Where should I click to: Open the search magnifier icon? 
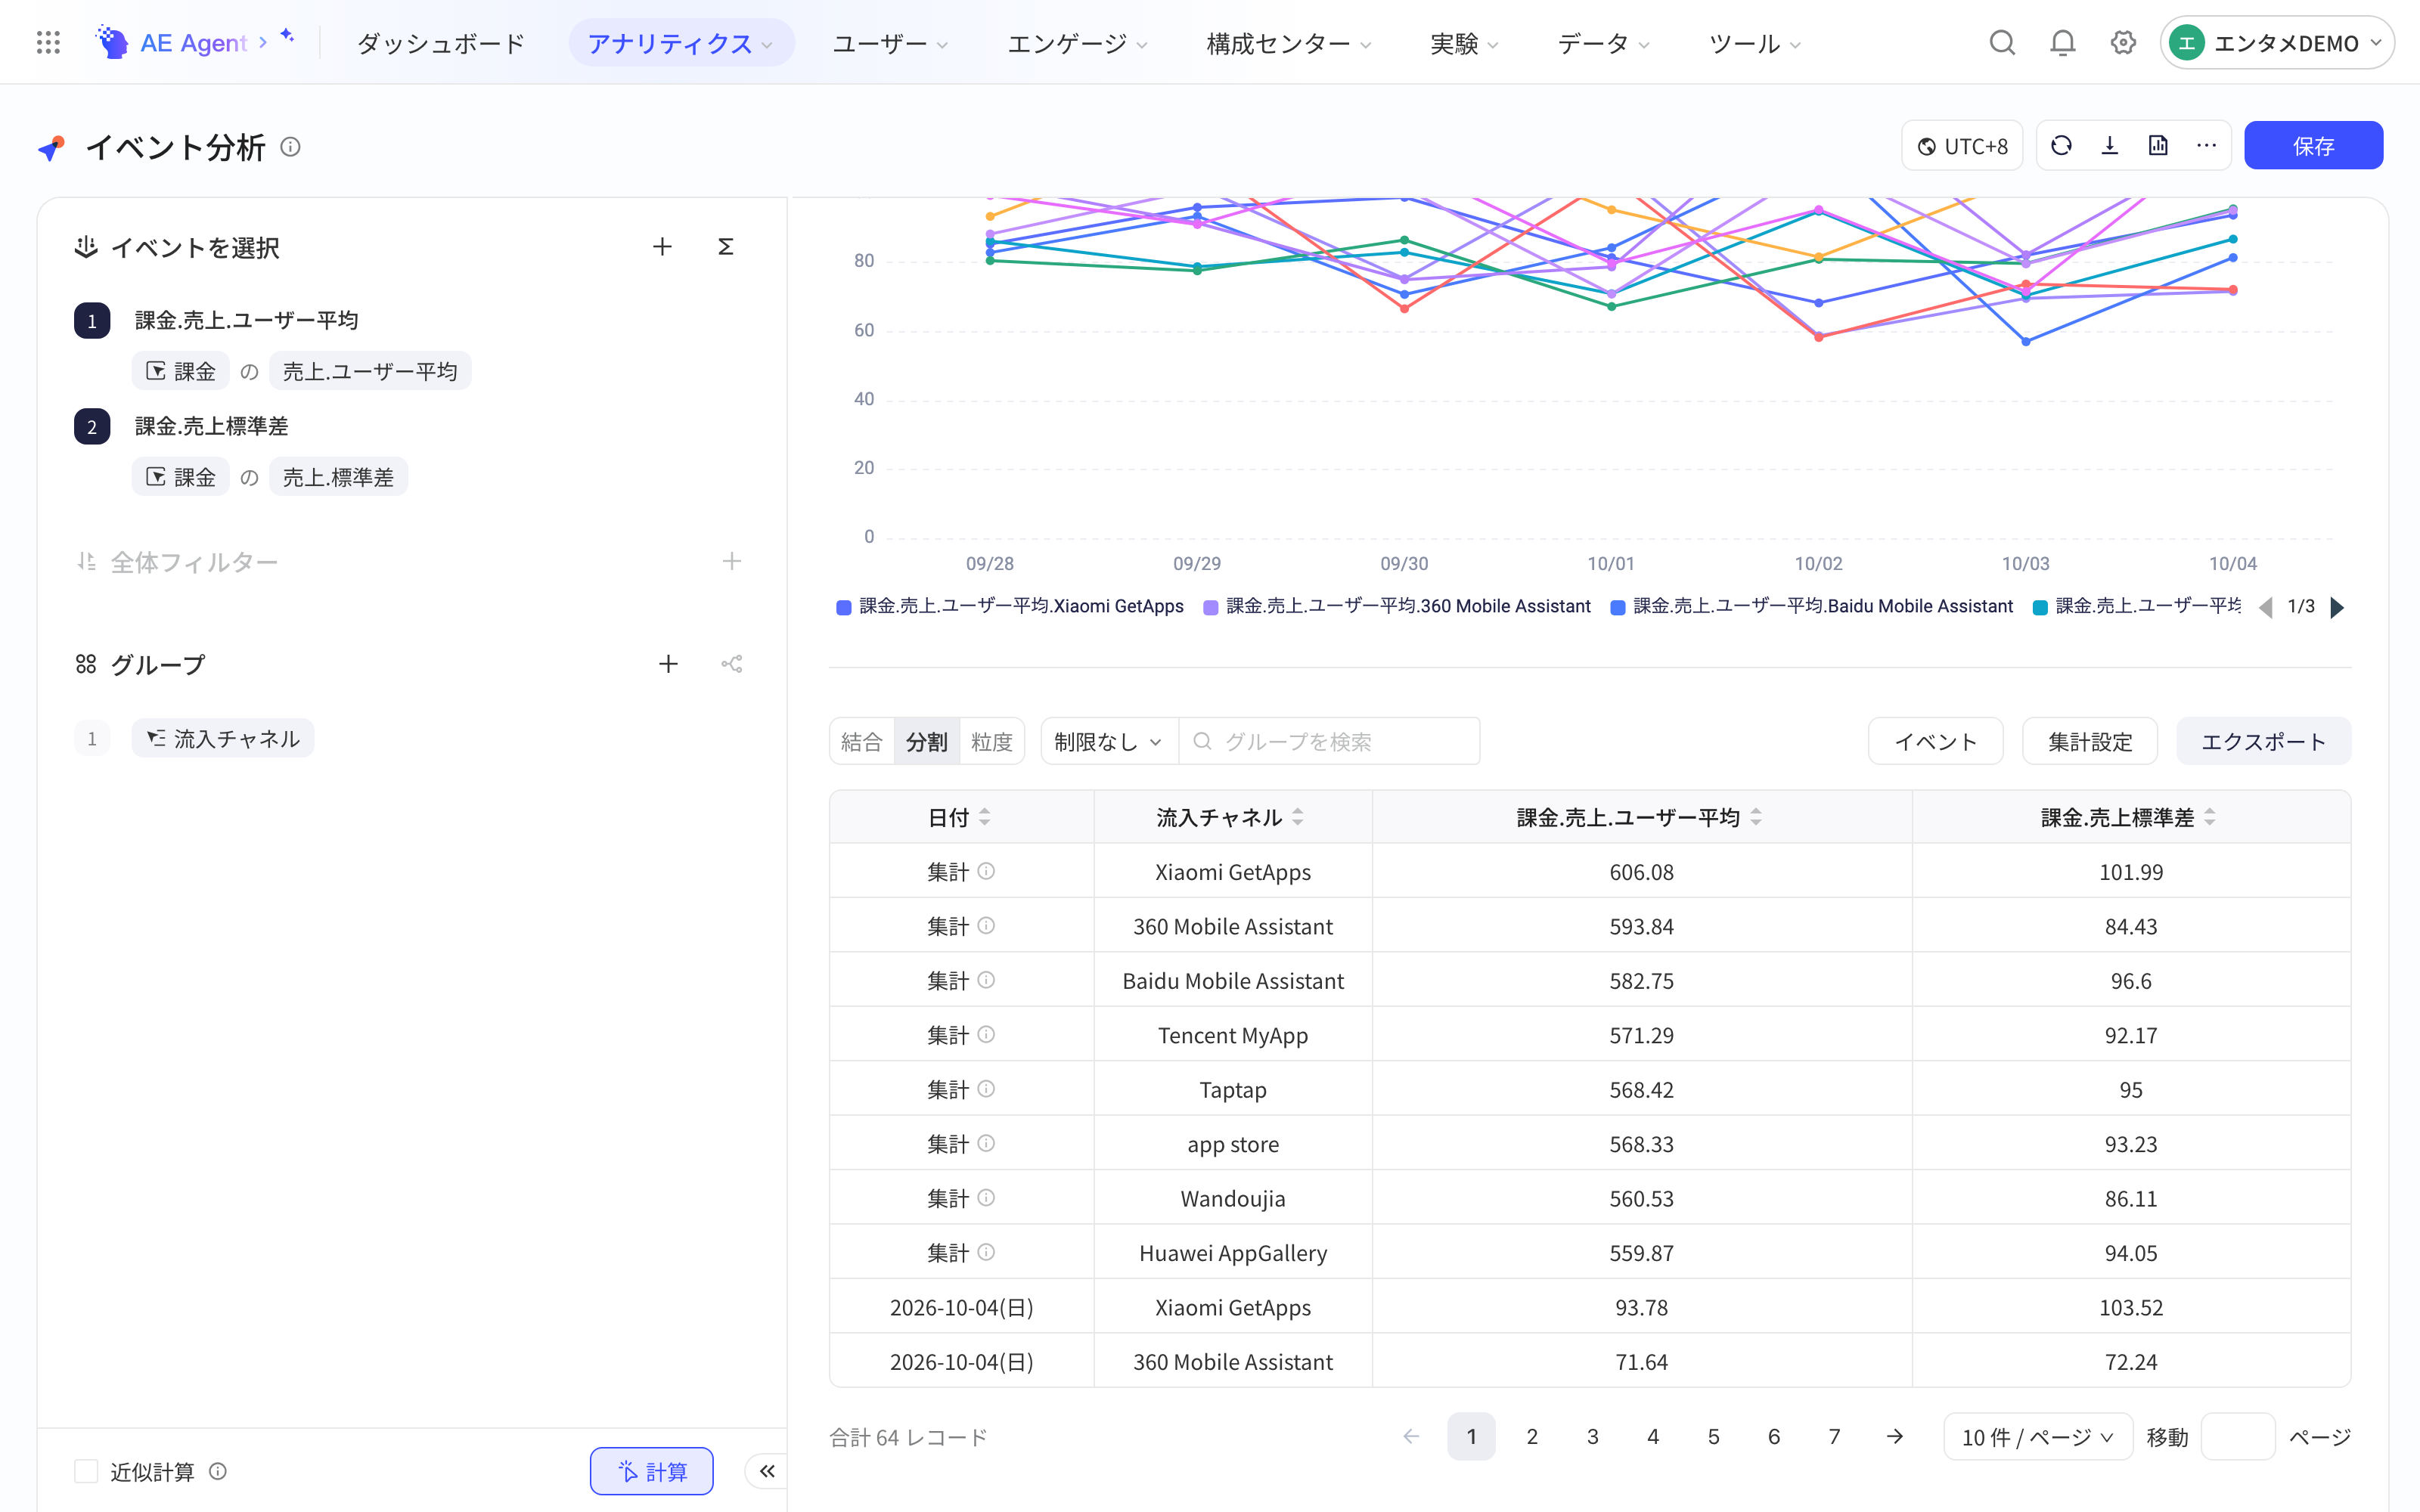point(2002,43)
